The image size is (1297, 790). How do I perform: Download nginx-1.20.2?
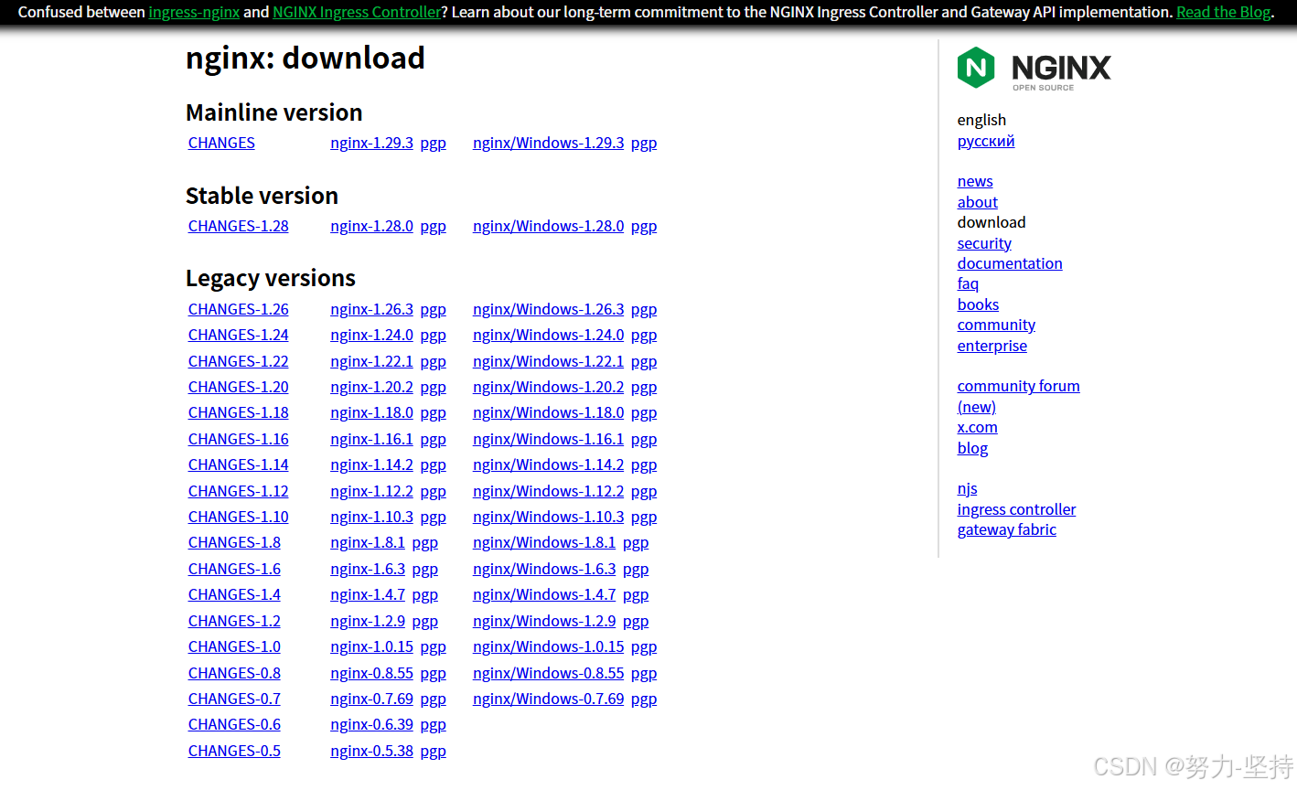point(371,387)
